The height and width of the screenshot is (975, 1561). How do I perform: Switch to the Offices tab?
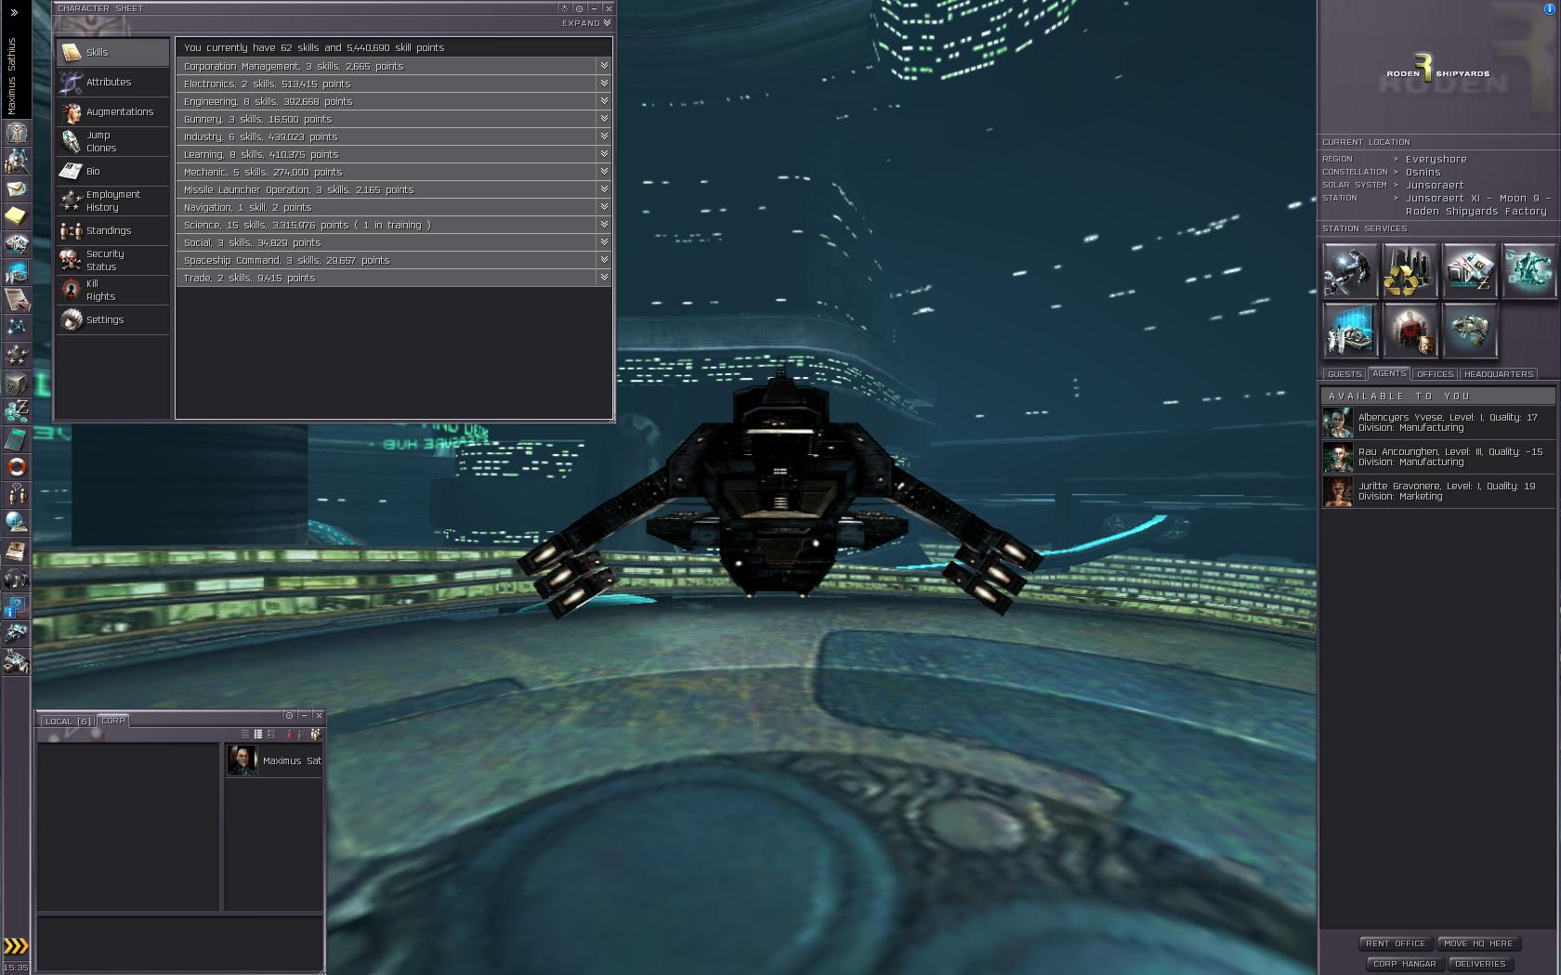(1435, 374)
